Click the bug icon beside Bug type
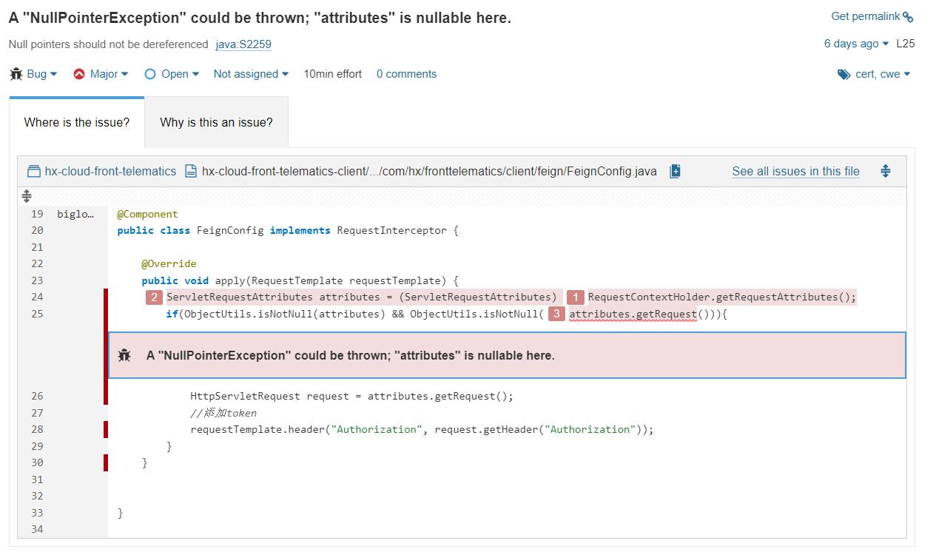 tap(16, 74)
